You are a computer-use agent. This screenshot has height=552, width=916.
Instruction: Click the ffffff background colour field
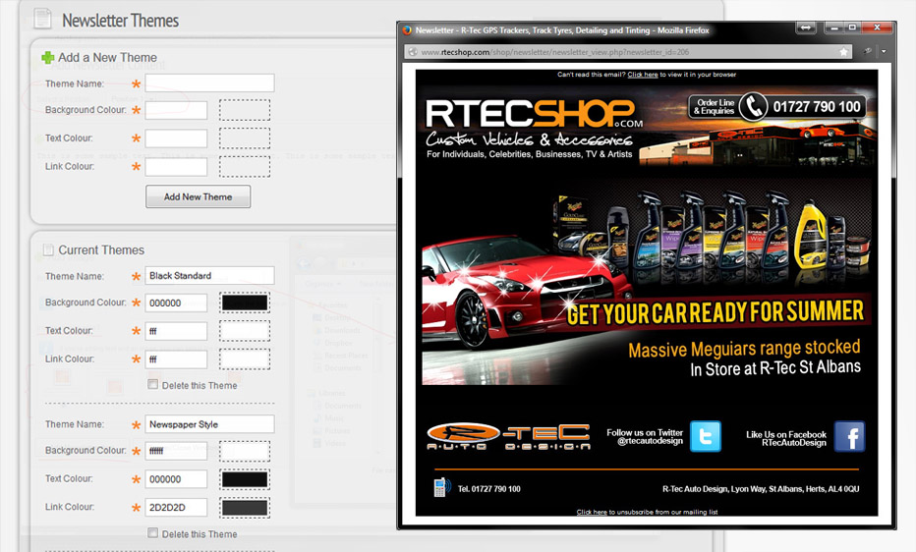[x=176, y=451]
